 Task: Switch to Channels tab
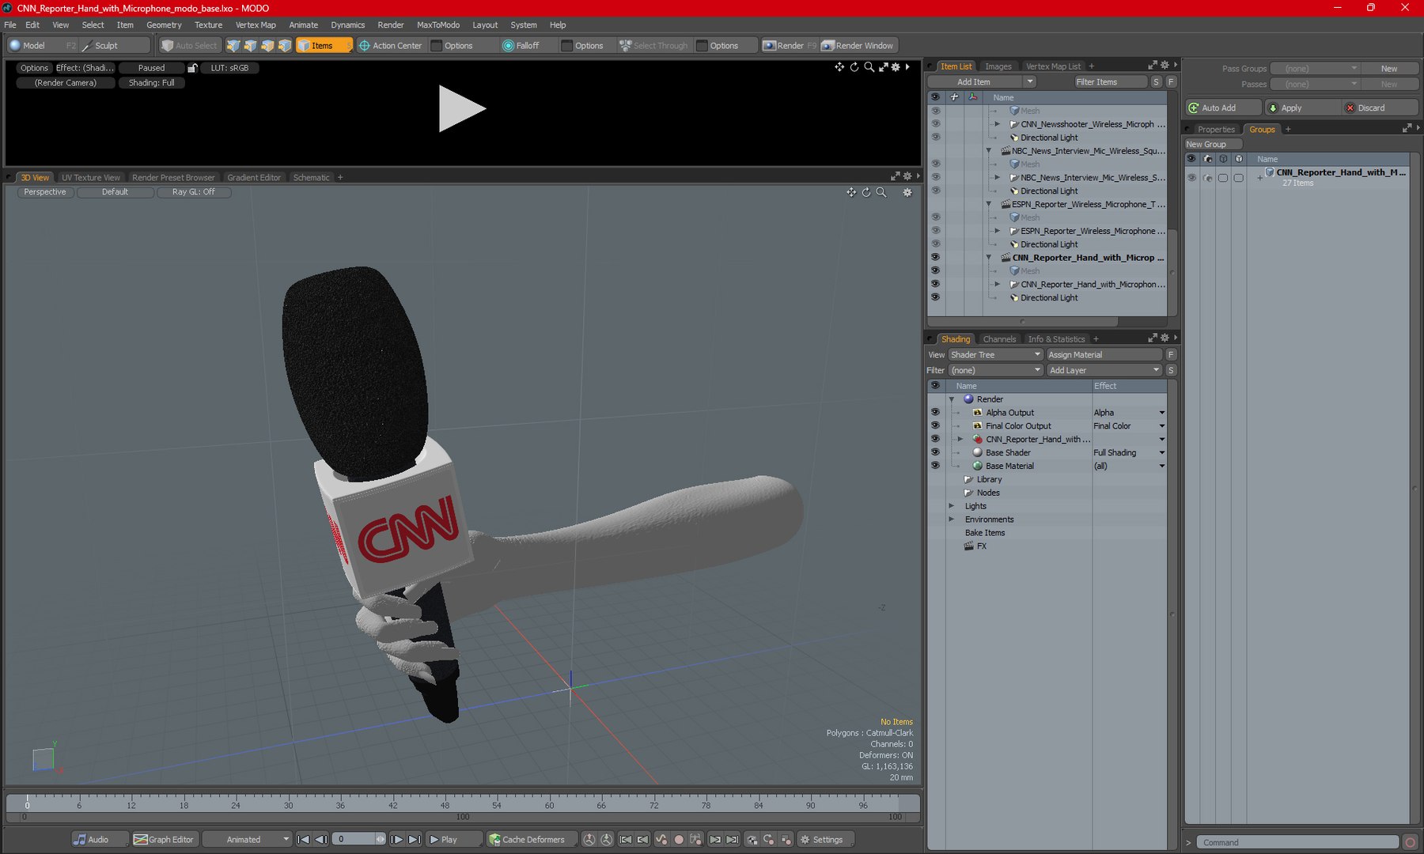pos(999,338)
